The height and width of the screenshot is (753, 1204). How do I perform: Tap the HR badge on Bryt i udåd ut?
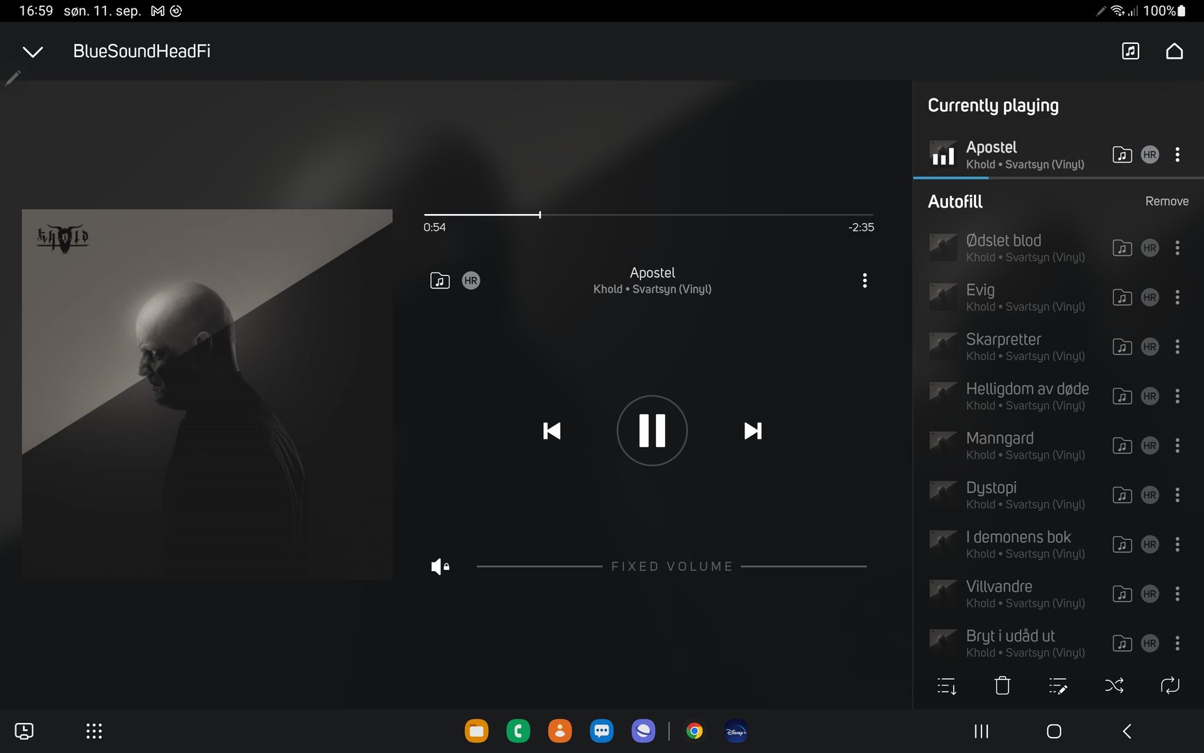click(x=1150, y=644)
